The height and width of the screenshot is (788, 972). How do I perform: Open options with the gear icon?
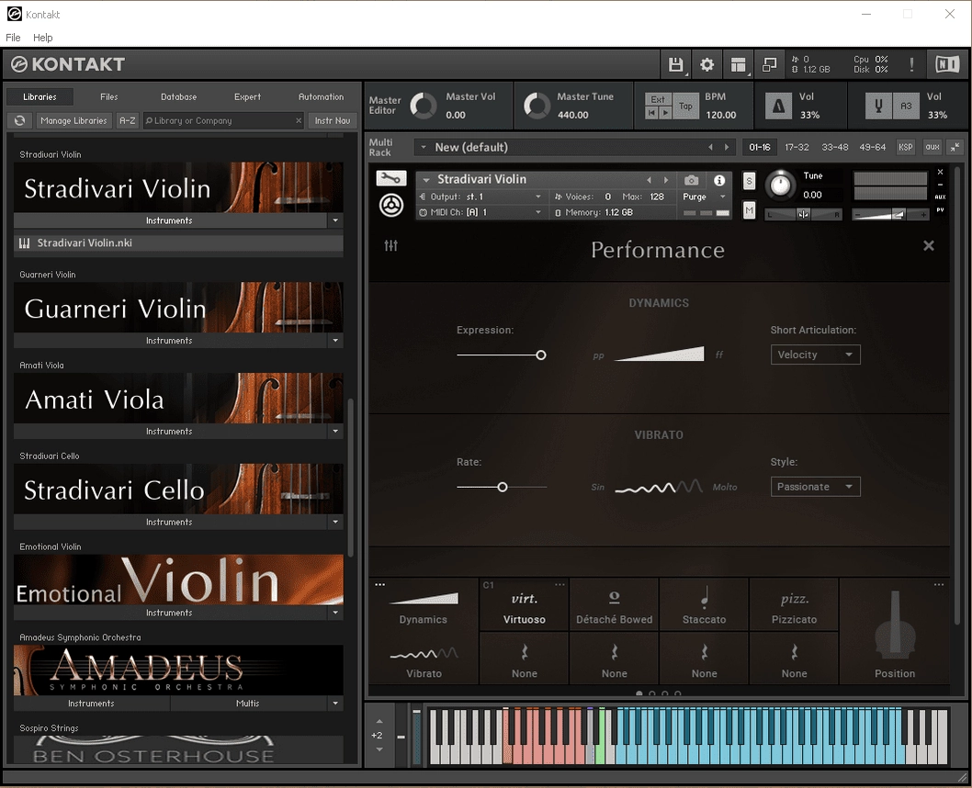(706, 64)
